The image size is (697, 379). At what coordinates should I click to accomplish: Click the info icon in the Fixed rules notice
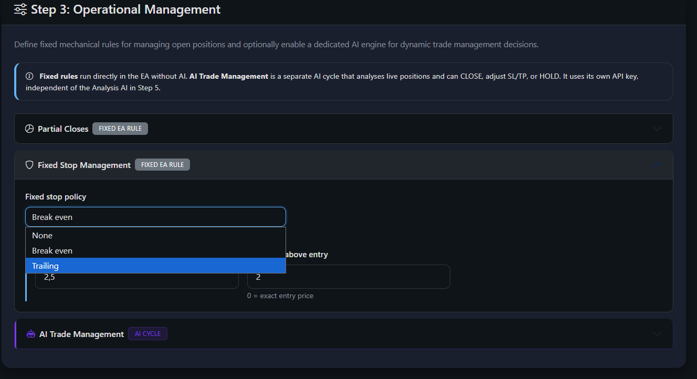coord(29,76)
